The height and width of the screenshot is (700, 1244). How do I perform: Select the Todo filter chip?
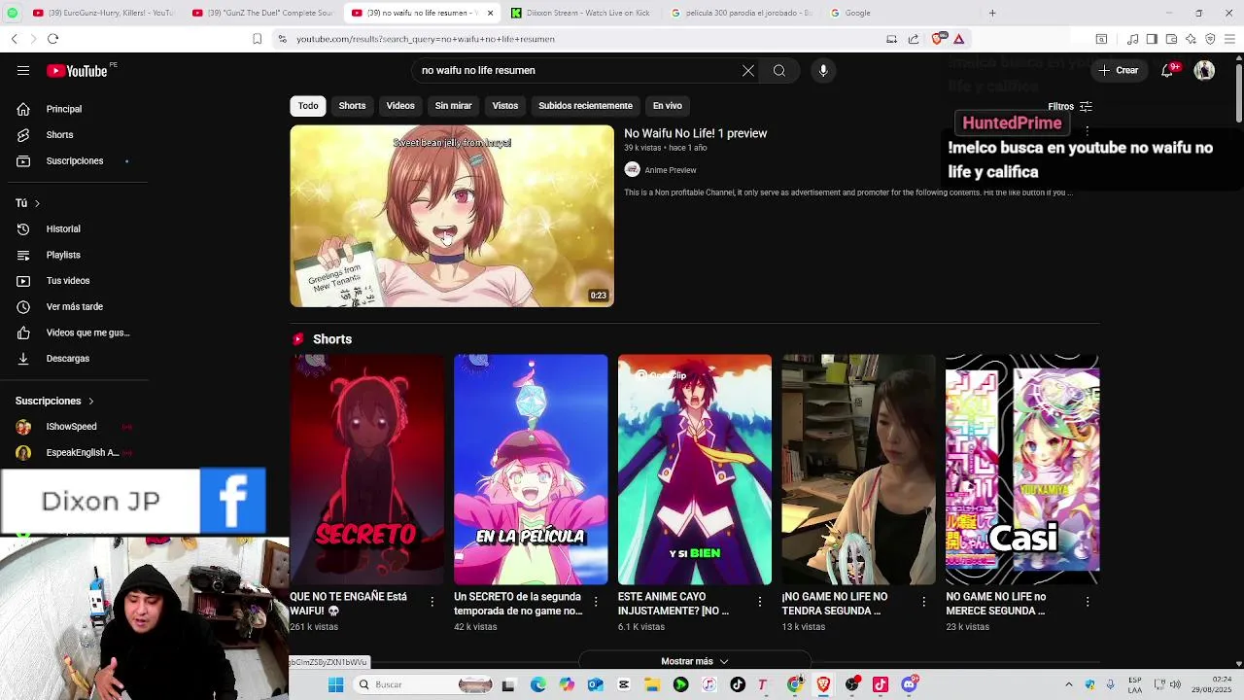[308, 105]
